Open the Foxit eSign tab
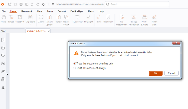Screen dimensions: 188x109 (x=77, y=11)
